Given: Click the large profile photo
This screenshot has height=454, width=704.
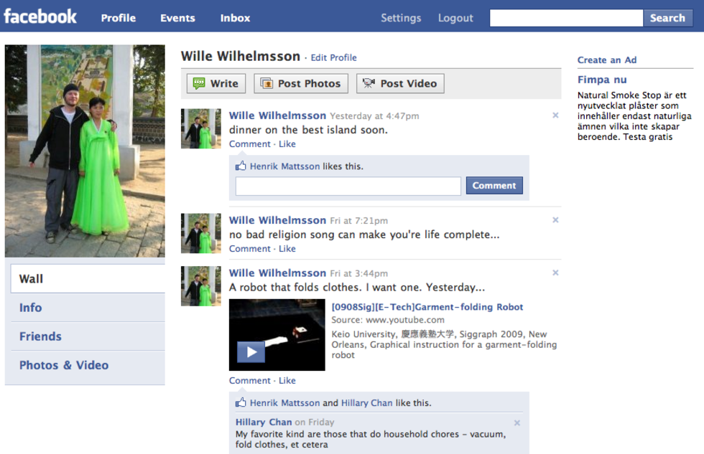Looking at the screenshot, I should click(x=85, y=151).
